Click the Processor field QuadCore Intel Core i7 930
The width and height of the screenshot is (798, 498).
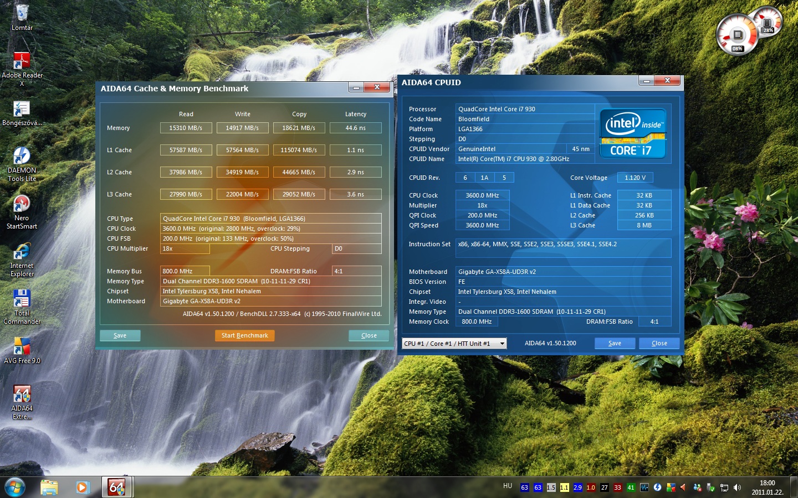pyautogui.click(x=525, y=109)
